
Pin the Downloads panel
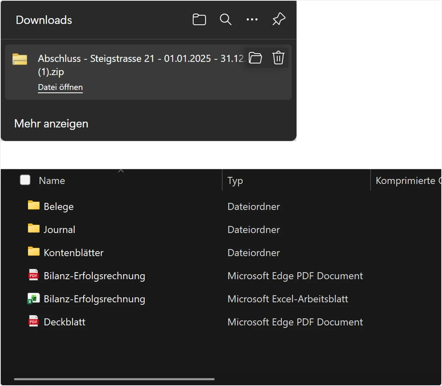point(279,19)
